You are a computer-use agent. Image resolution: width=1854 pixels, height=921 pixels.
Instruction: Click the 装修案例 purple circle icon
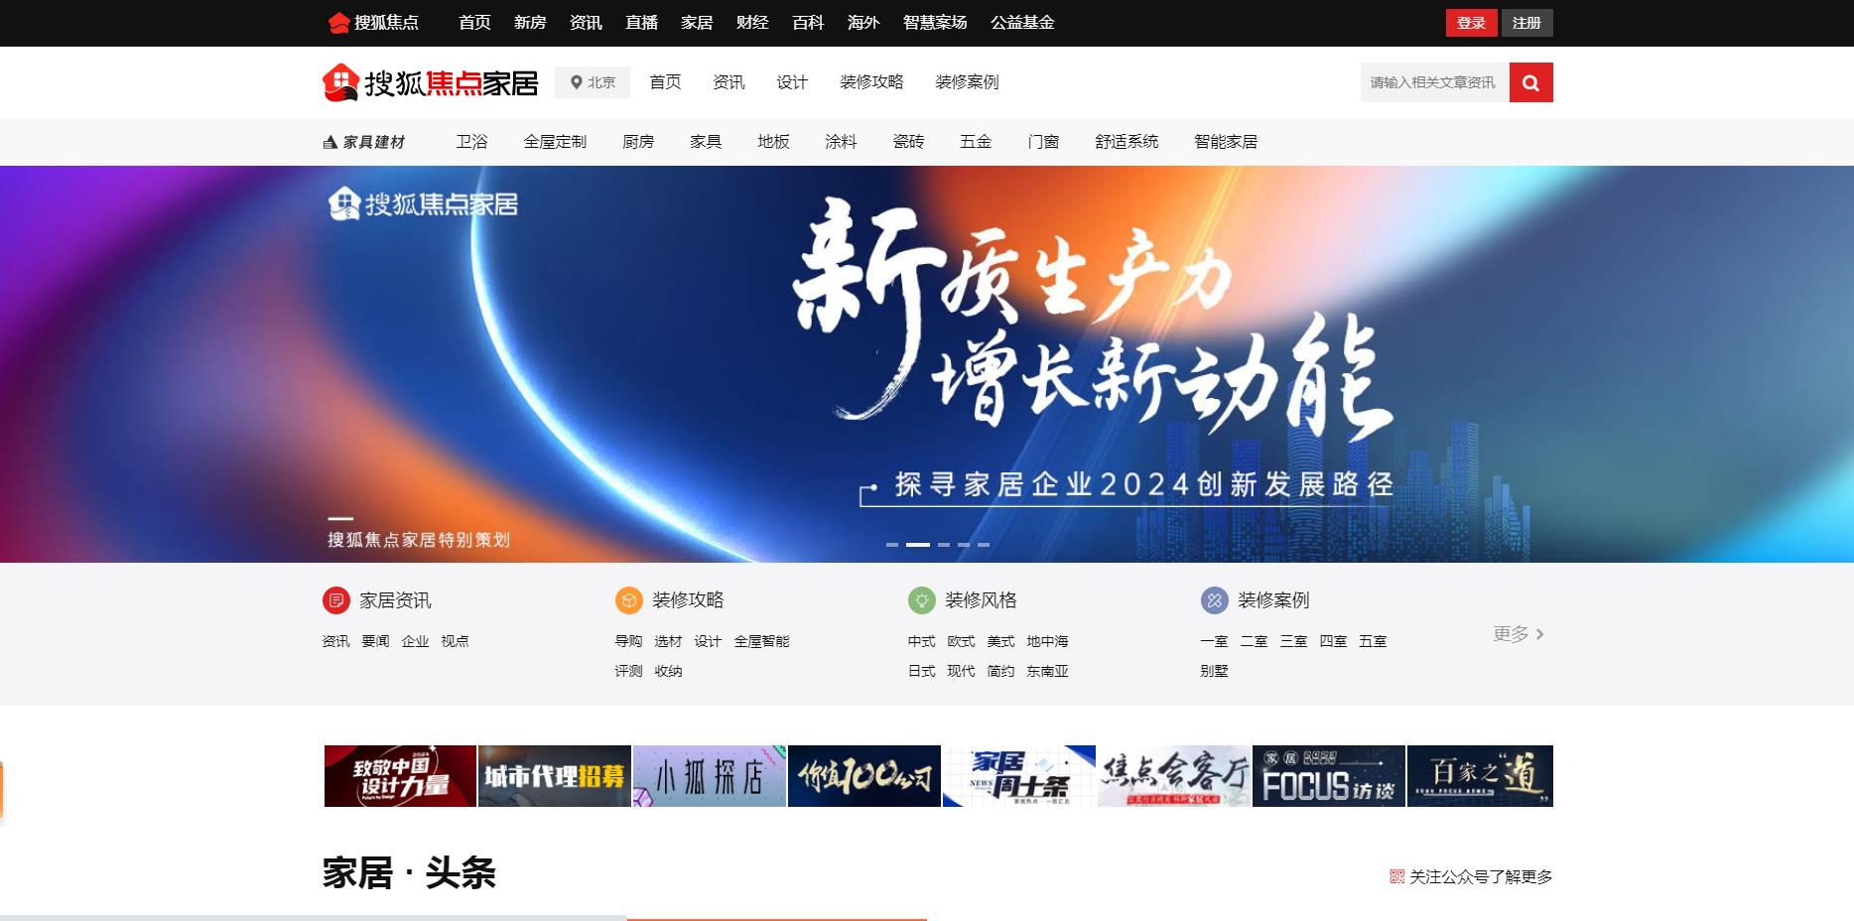click(1215, 600)
